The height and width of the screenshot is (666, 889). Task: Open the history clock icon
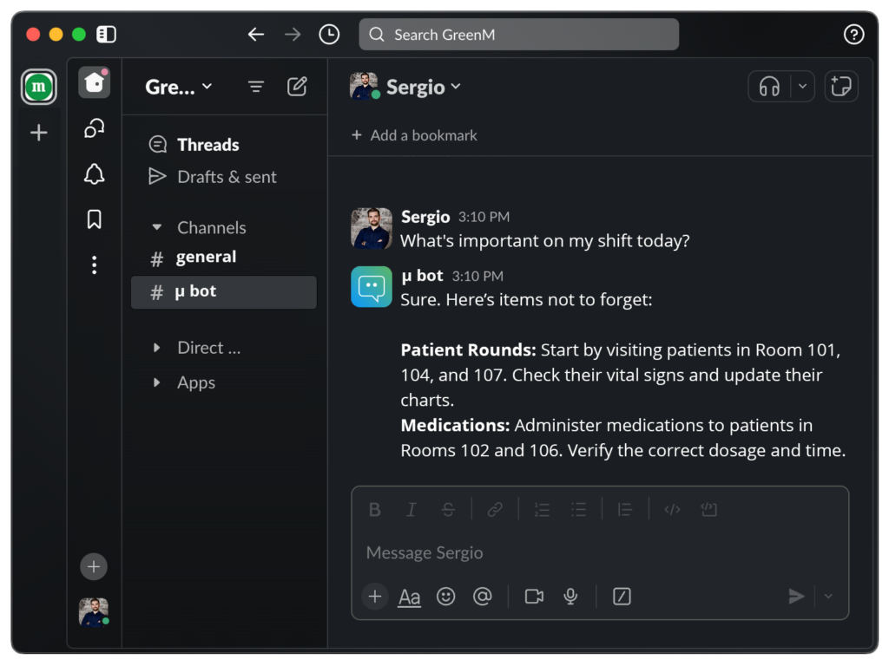[329, 35]
